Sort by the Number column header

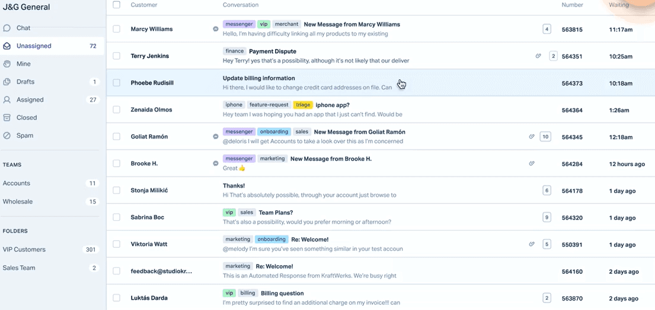point(572,5)
